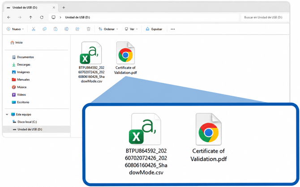Screen dimensions: 300x187
Task: Open the Nuevo menu
Action: 15,29
